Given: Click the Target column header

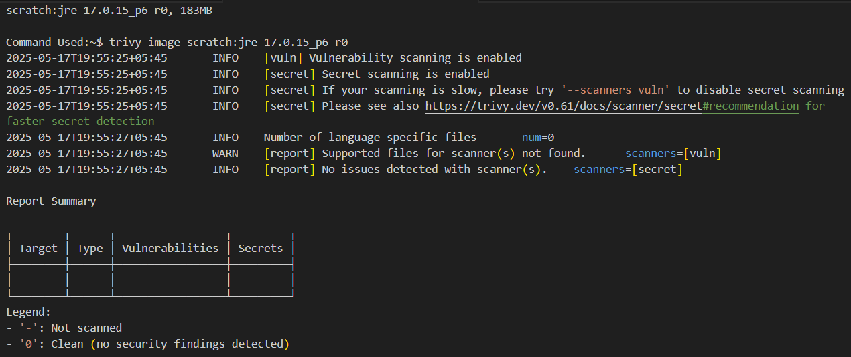Looking at the screenshot, I should (38, 248).
